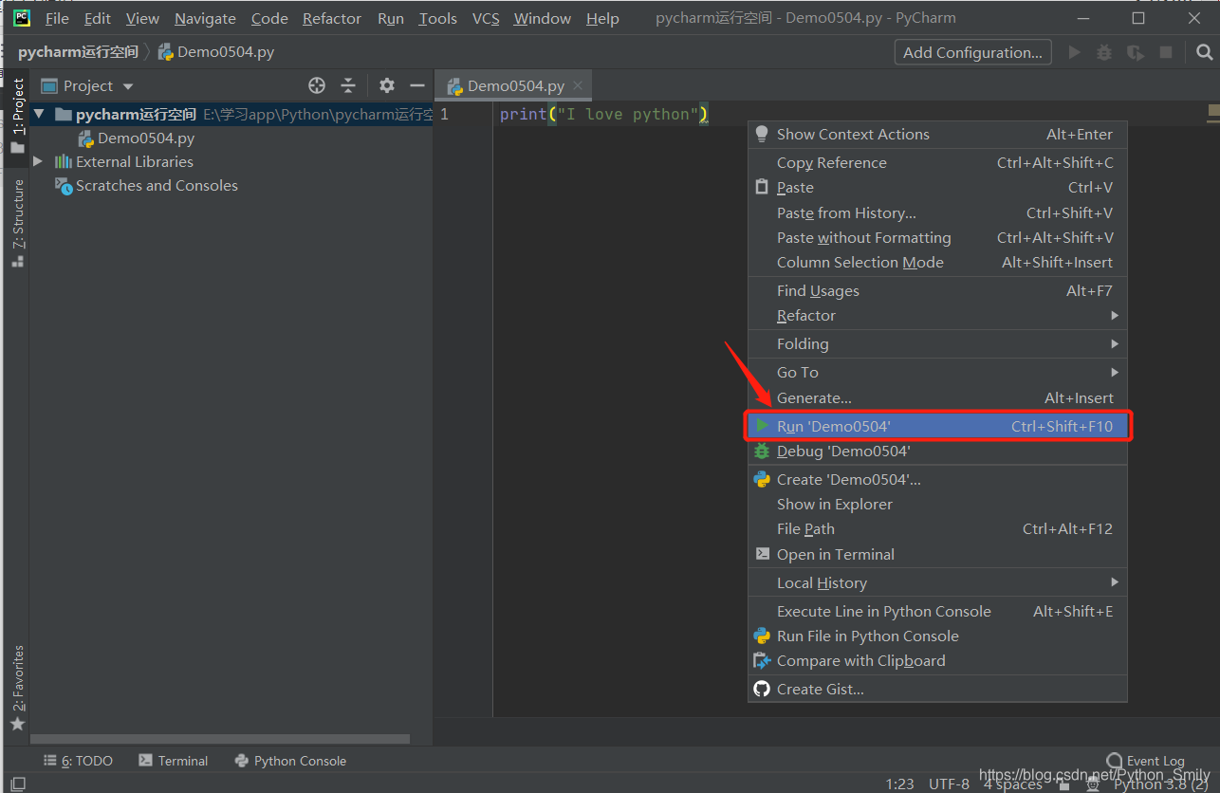
Task: Open the Help menu
Action: [x=602, y=18]
